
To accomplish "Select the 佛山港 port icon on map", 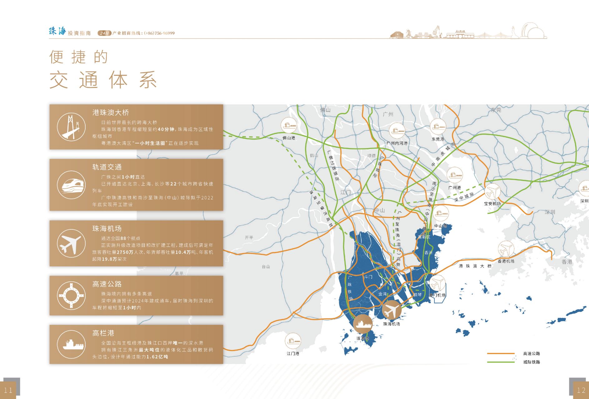I will coord(289,126).
